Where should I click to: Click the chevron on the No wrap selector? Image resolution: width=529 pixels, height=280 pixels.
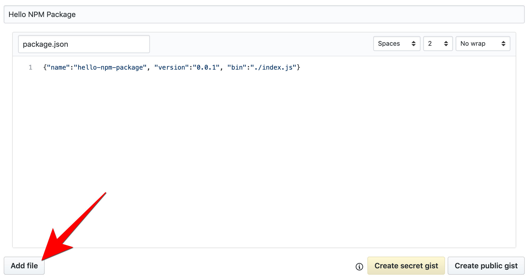[503, 44]
